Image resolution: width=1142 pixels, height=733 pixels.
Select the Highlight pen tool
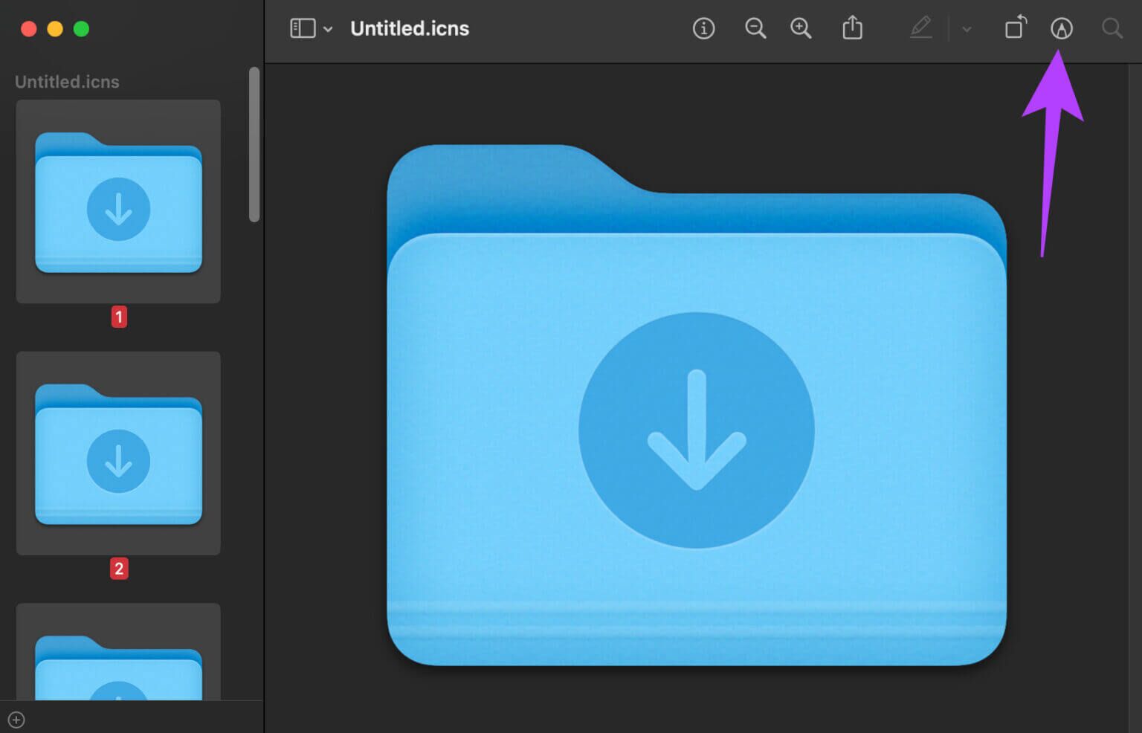920,29
